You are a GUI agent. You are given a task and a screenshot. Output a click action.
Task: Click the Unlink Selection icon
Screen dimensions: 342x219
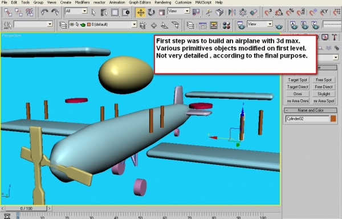[19, 13]
